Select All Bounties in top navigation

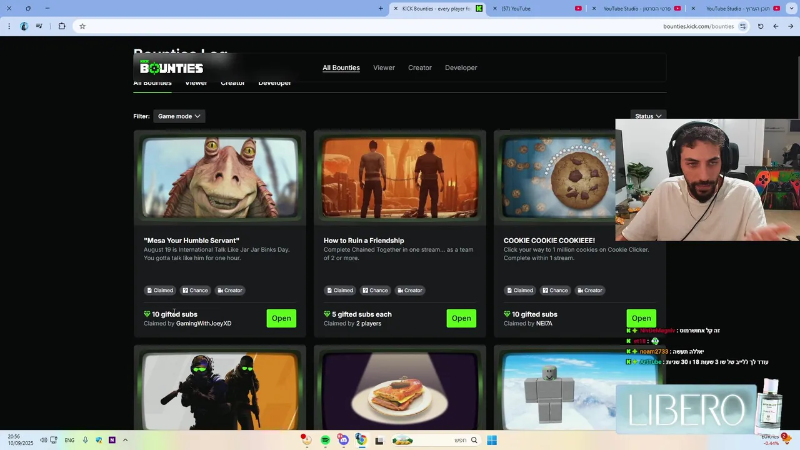click(341, 67)
